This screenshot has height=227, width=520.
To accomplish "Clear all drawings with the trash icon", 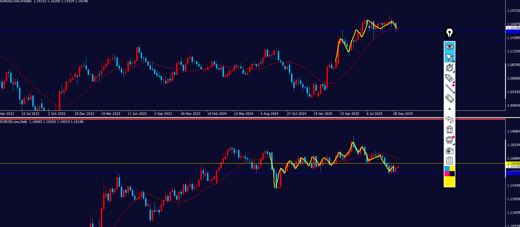I will (x=449, y=130).
